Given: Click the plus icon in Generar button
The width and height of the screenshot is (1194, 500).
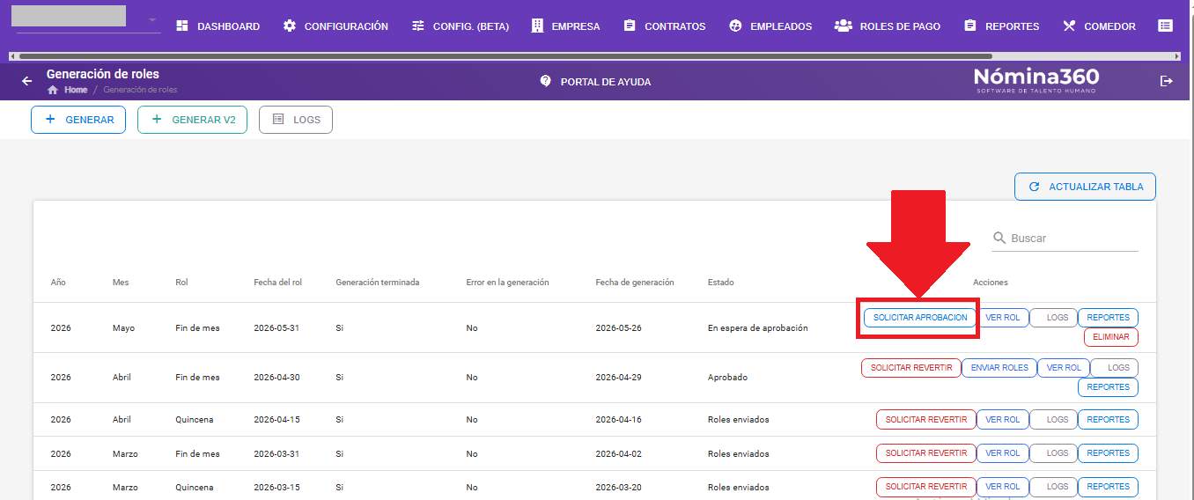Looking at the screenshot, I should pos(50,119).
